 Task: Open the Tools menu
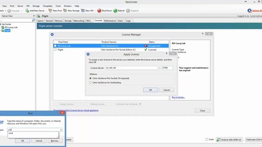(58, 6)
